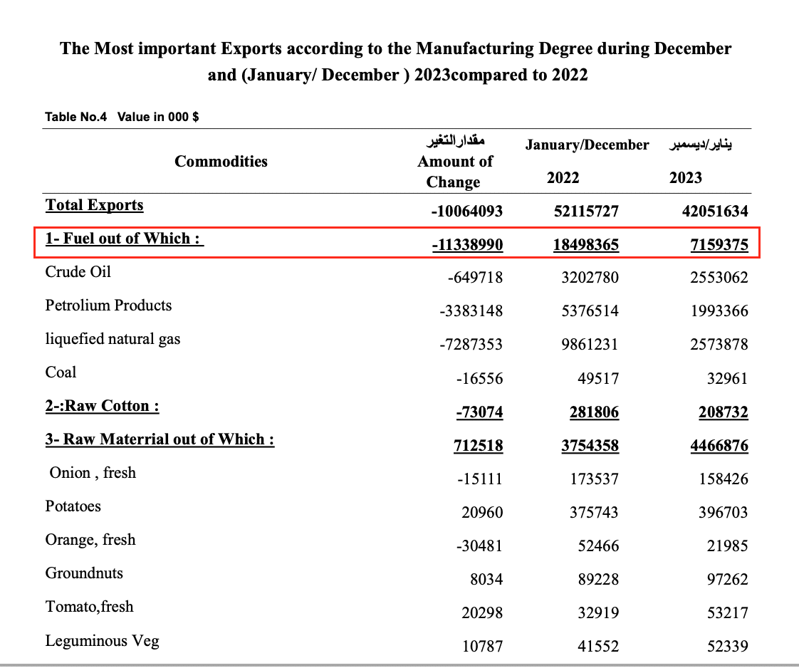Screen dimensions: 799x668
Task: Click Total Exports 2023 value 42051634
Action: click(719, 212)
